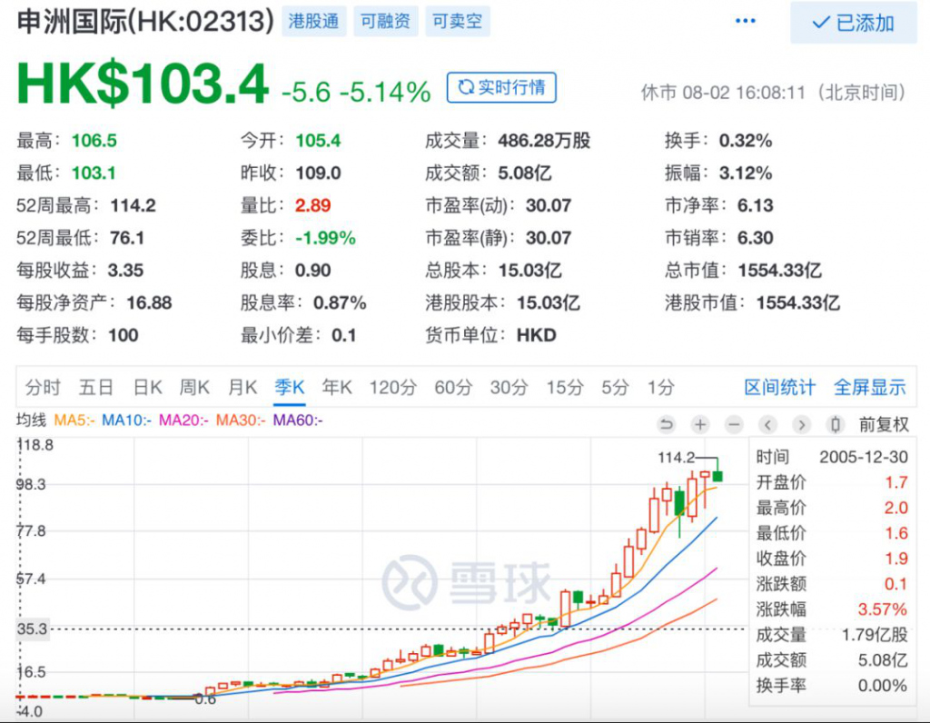Click the 市净率 value 6.13
The width and height of the screenshot is (930, 723).
[x=755, y=206]
